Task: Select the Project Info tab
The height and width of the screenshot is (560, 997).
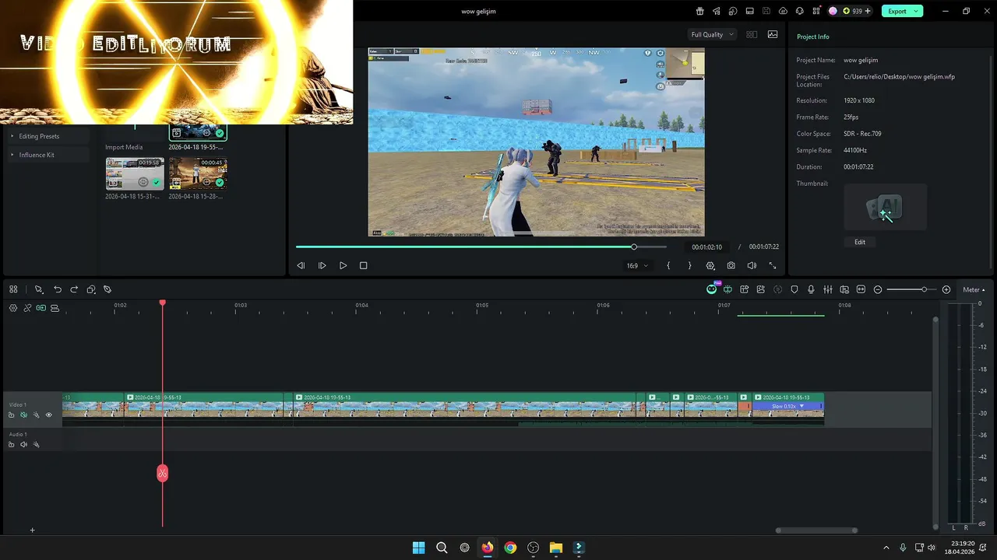Action: tap(812, 37)
